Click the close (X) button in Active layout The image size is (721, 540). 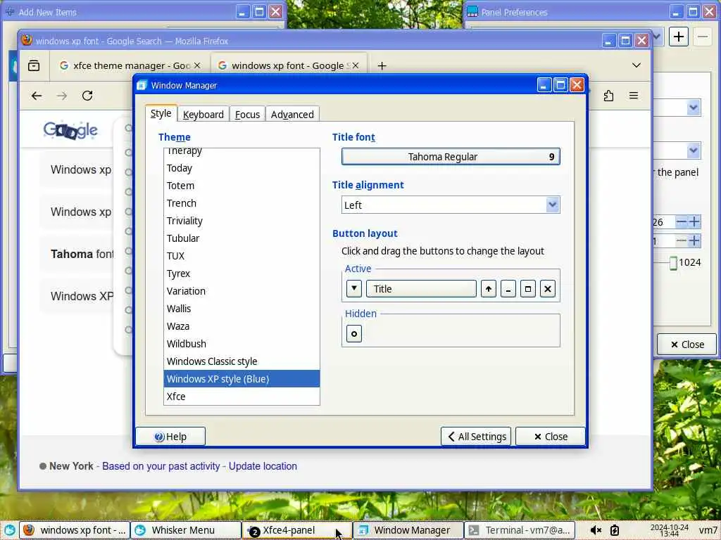548,289
